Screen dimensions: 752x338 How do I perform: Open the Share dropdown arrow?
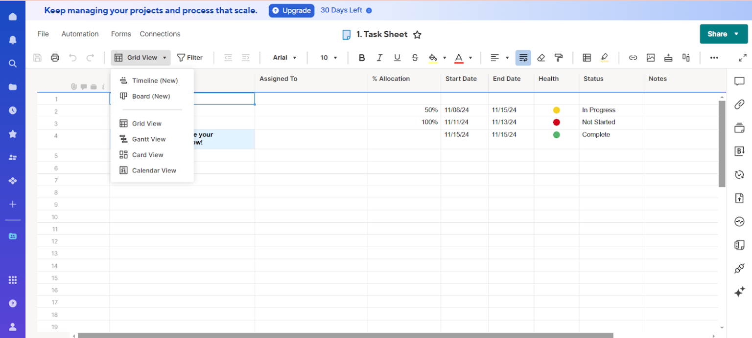point(737,34)
